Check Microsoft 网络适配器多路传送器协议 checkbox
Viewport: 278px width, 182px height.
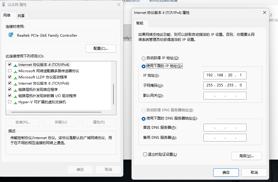[10, 71]
